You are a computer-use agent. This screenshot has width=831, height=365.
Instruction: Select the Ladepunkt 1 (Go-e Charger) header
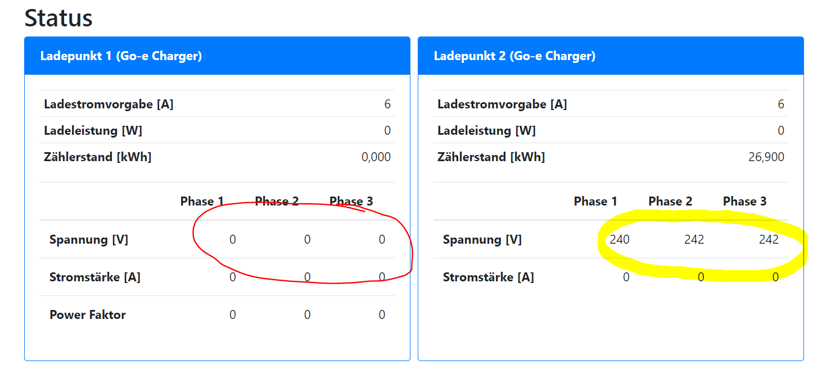[x=121, y=56]
